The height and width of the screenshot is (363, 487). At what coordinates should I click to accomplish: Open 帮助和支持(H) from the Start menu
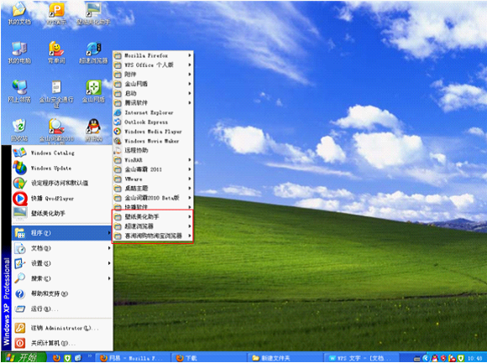point(62,293)
